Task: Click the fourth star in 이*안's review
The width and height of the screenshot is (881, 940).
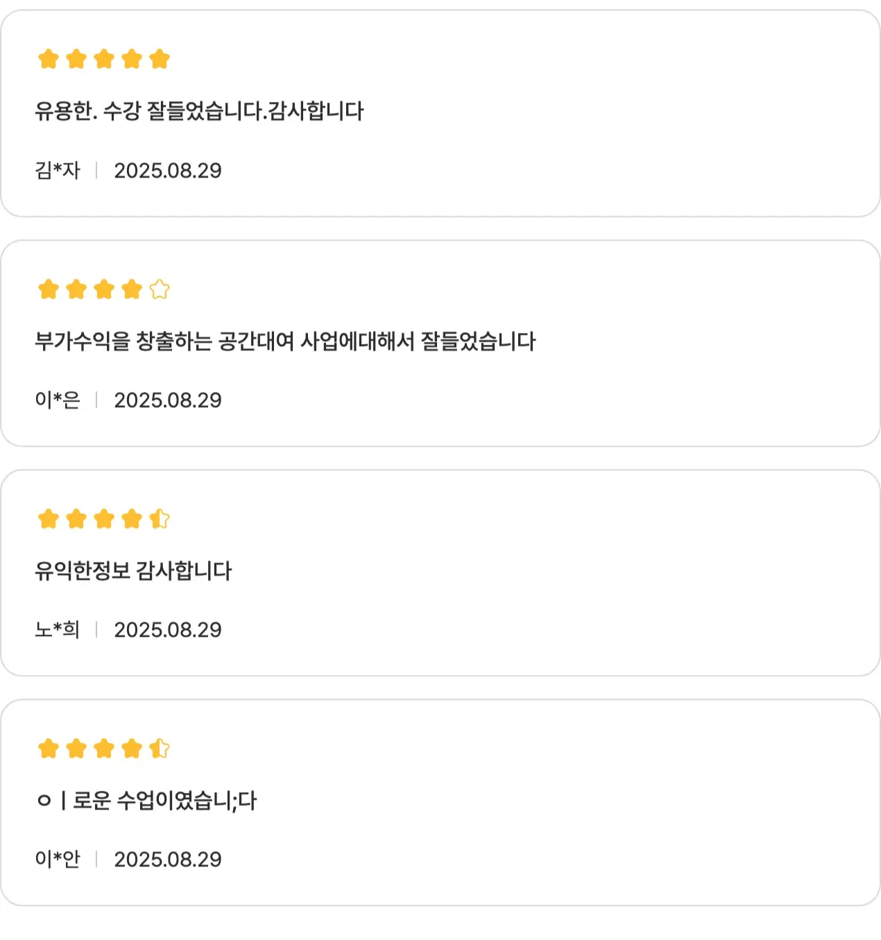Action: (x=132, y=748)
